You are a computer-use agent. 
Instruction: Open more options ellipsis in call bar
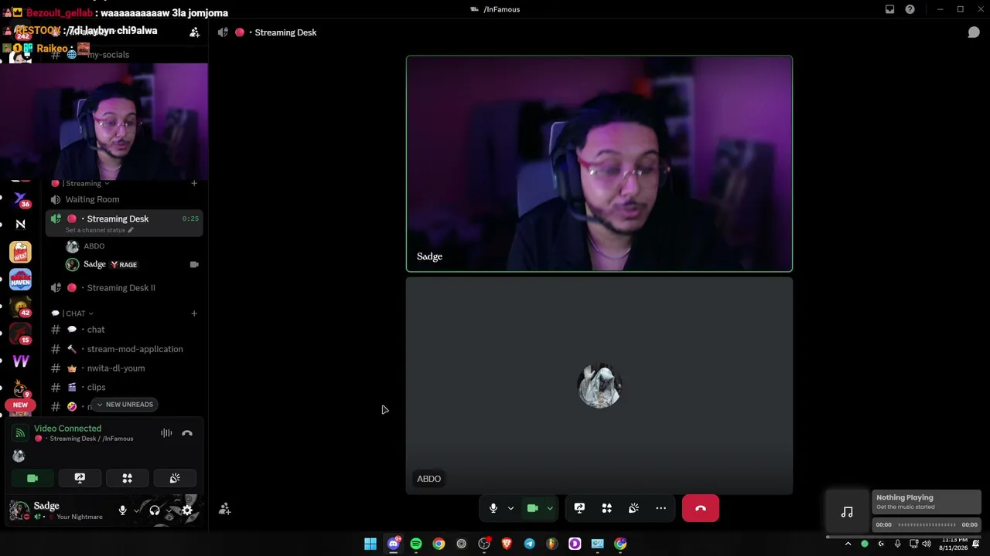661,508
